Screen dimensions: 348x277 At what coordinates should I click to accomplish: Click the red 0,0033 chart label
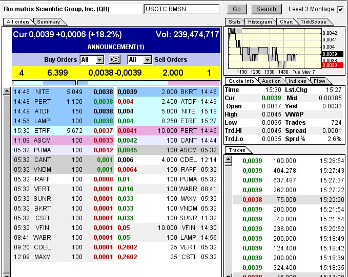(332, 65)
